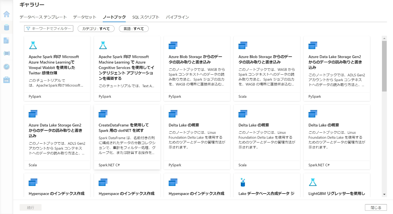Open the Develop hub document icon
This screenshot has height=214, width=393.
click(x=6, y=41)
